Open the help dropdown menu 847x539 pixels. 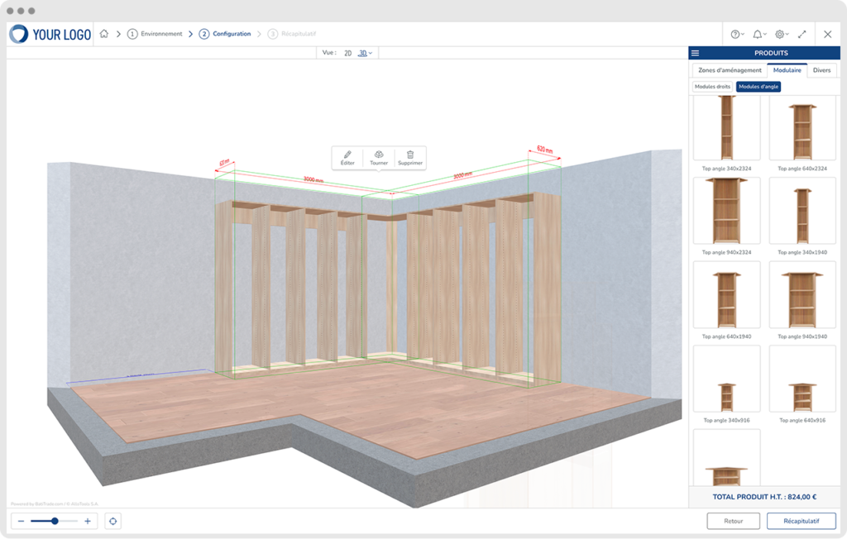tap(736, 34)
